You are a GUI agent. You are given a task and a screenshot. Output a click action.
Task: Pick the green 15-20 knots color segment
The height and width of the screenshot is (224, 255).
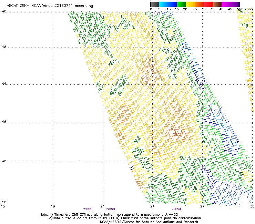181,4
